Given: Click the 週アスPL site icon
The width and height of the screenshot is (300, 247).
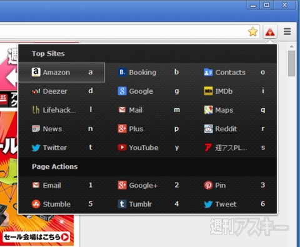Looking at the screenshot, I should [x=208, y=148].
